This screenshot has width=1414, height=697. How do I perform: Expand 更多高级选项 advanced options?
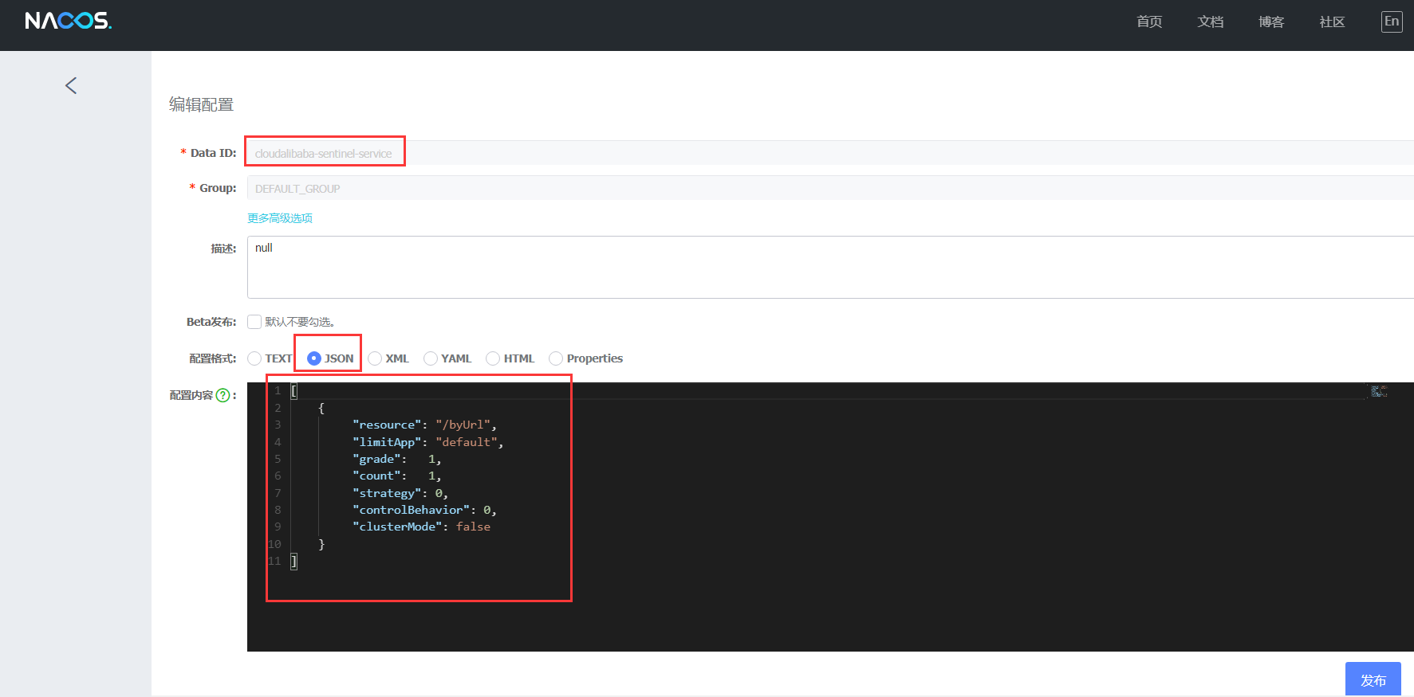point(280,218)
